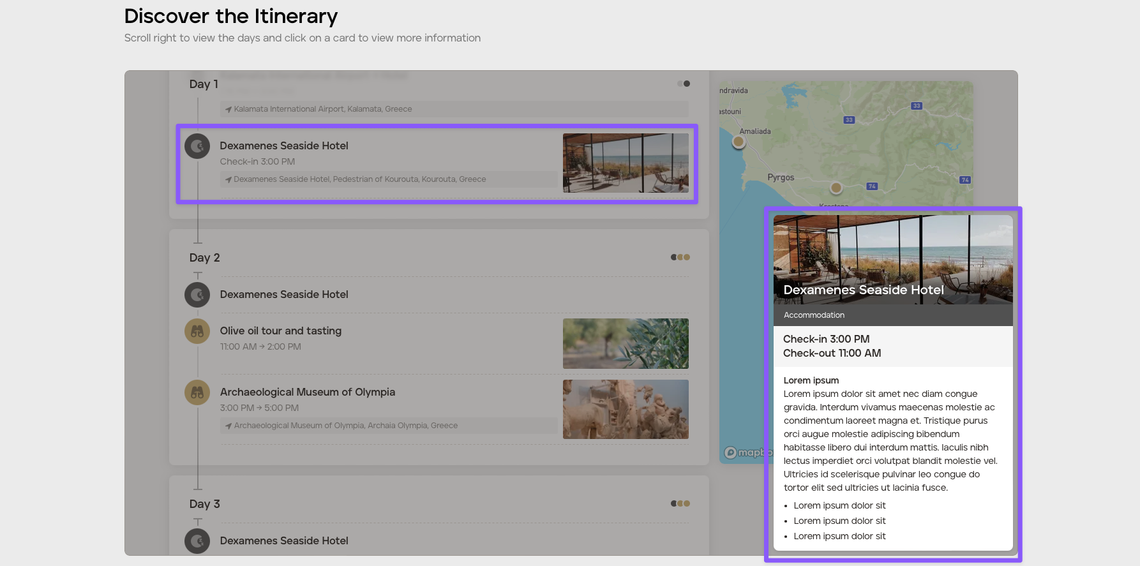View the Archaeological Museum of Olympia photo
Image resolution: width=1140 pixels, height=566 pixels.
(625, 409)
